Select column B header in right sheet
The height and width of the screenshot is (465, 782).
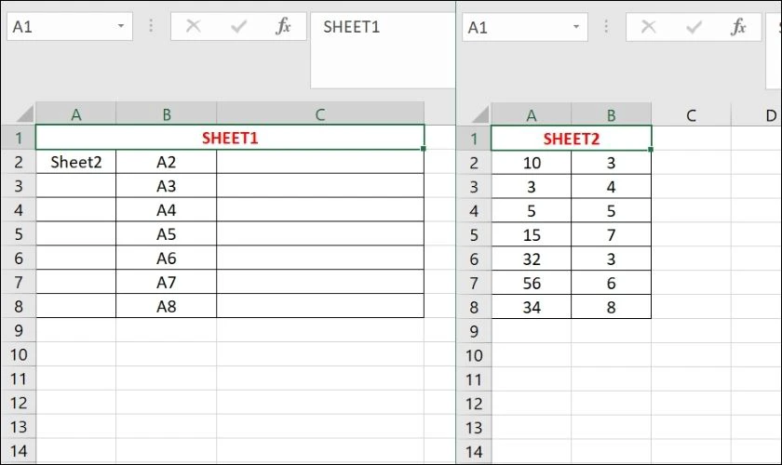click(611, 115)
